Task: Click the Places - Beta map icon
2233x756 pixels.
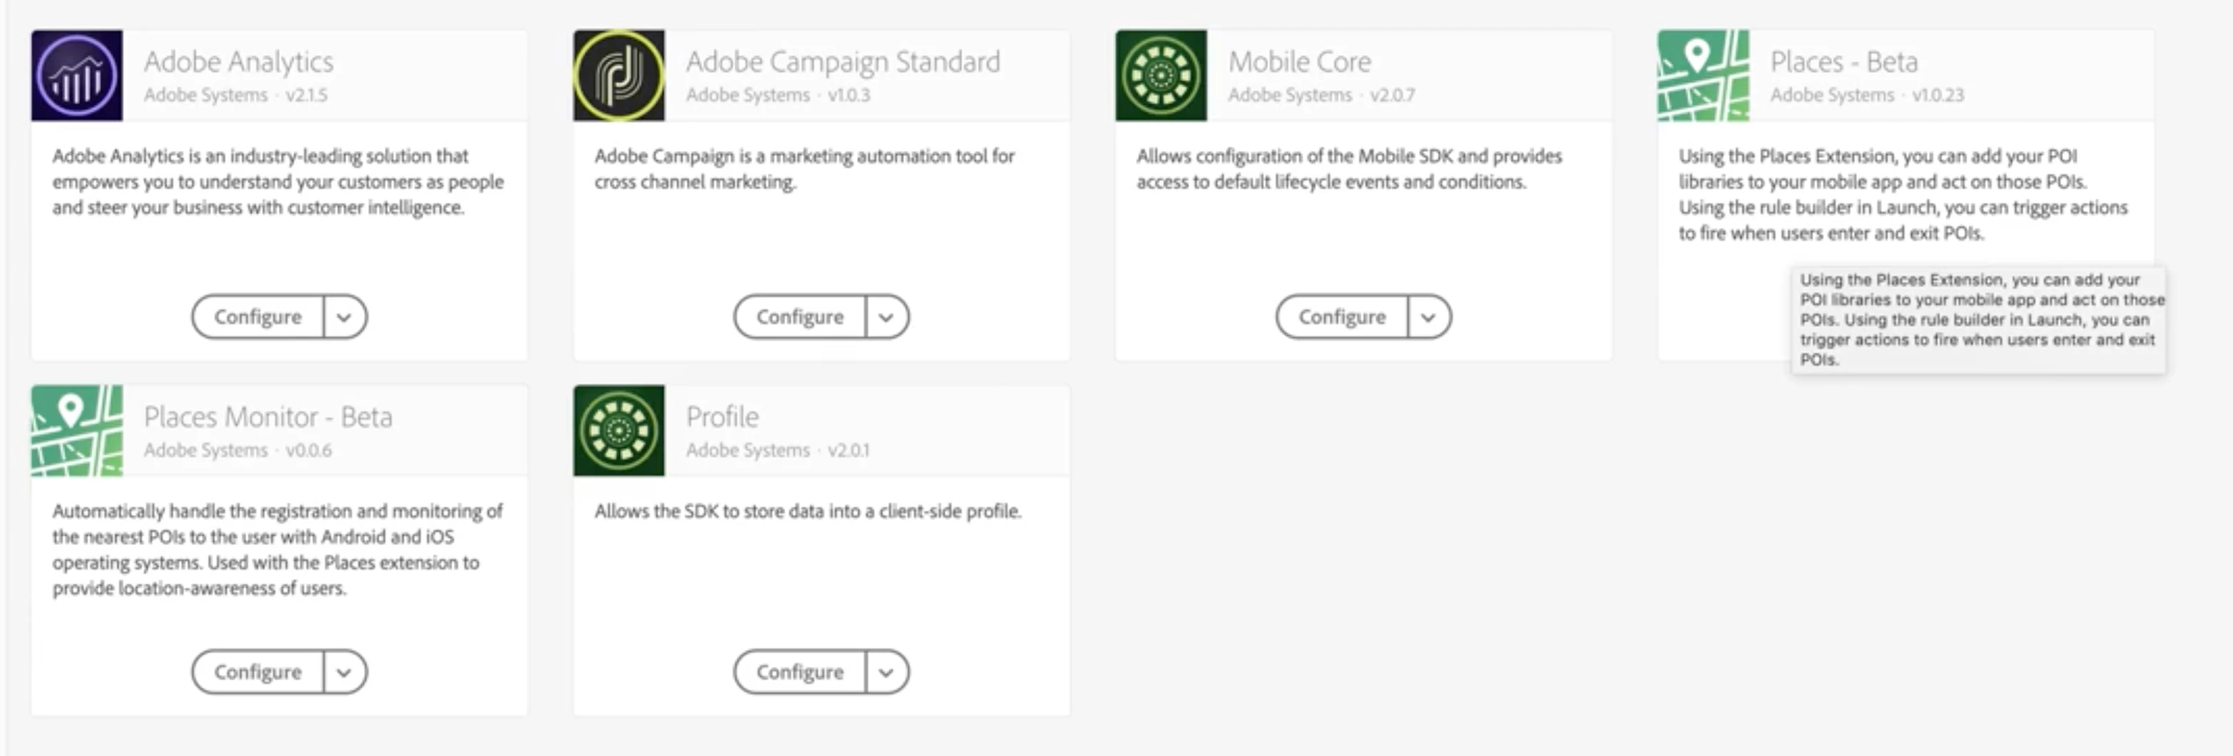Action: coord(1702,76)
